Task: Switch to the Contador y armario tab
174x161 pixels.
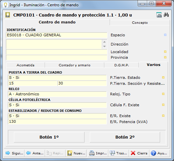Action: 75,65
